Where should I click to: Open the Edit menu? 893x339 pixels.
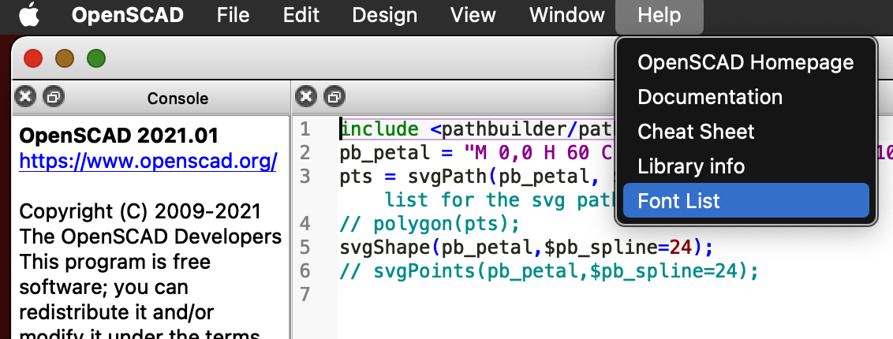tap(301, 15)
